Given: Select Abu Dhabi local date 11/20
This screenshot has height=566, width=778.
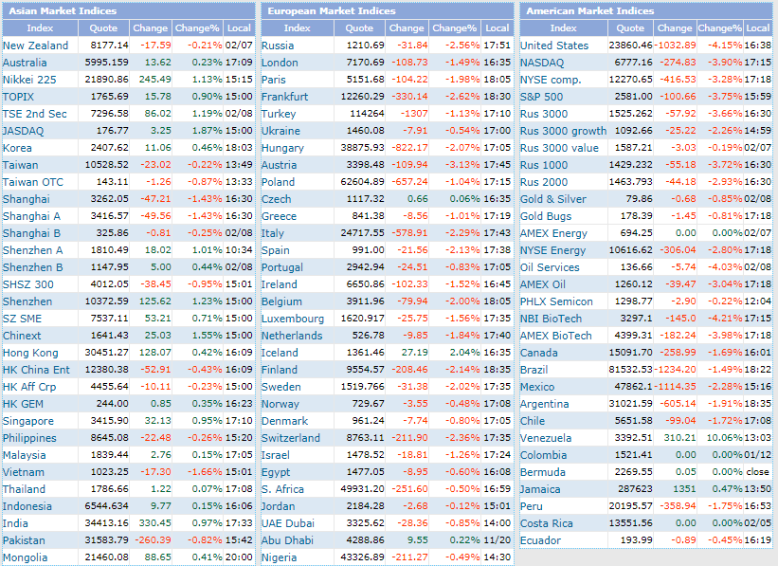Looking at the screenshot, I should [x=498, y=540].
